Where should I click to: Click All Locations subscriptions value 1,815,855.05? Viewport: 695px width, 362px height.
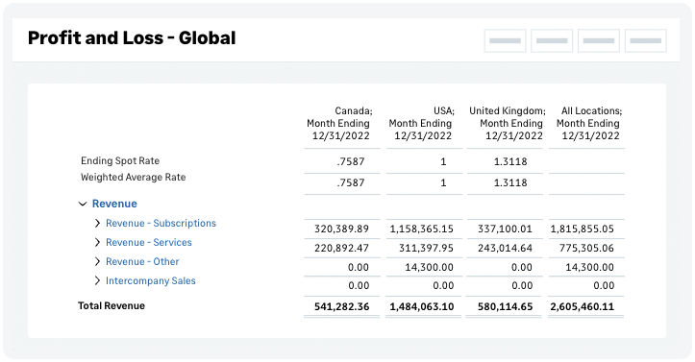point(583,229)
